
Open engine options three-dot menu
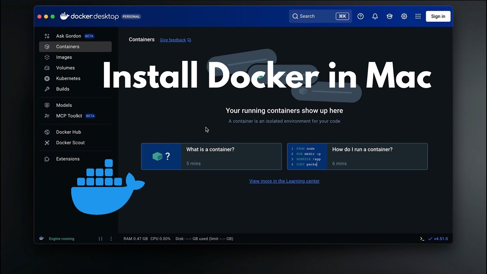click(x=111, y=239)
